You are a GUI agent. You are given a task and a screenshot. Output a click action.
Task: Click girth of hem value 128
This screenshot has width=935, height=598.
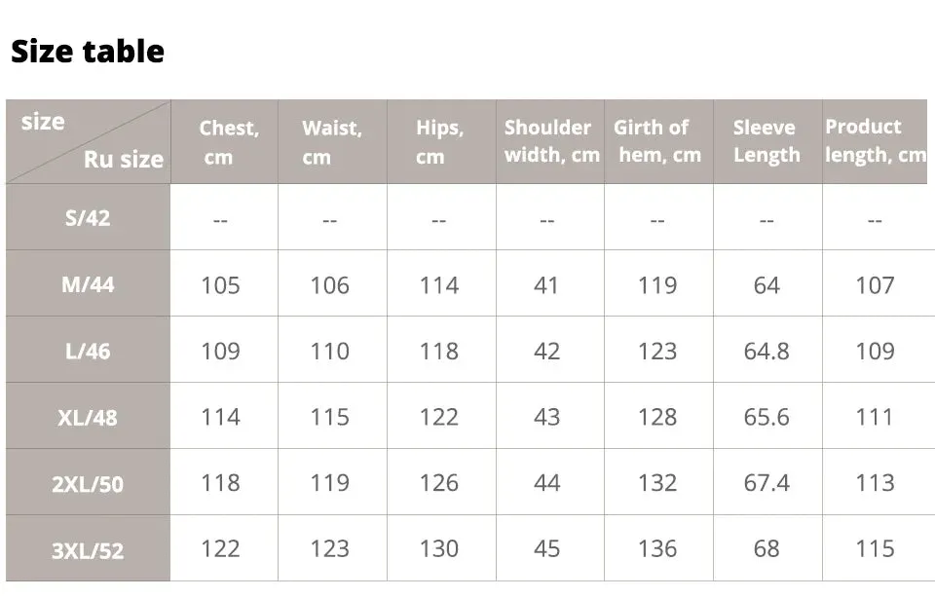[657, 417]
